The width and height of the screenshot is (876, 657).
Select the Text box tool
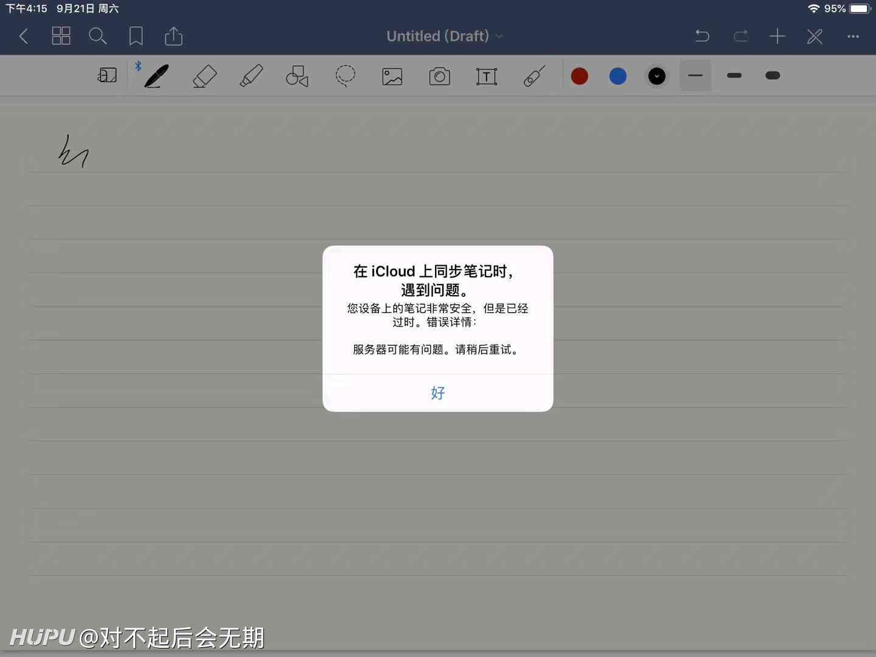487,77
